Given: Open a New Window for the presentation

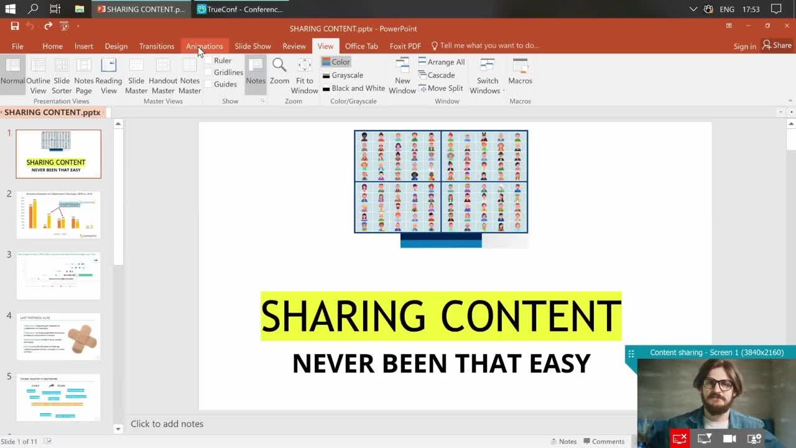Looking at the screenshot, I should (x=402, y=74).
